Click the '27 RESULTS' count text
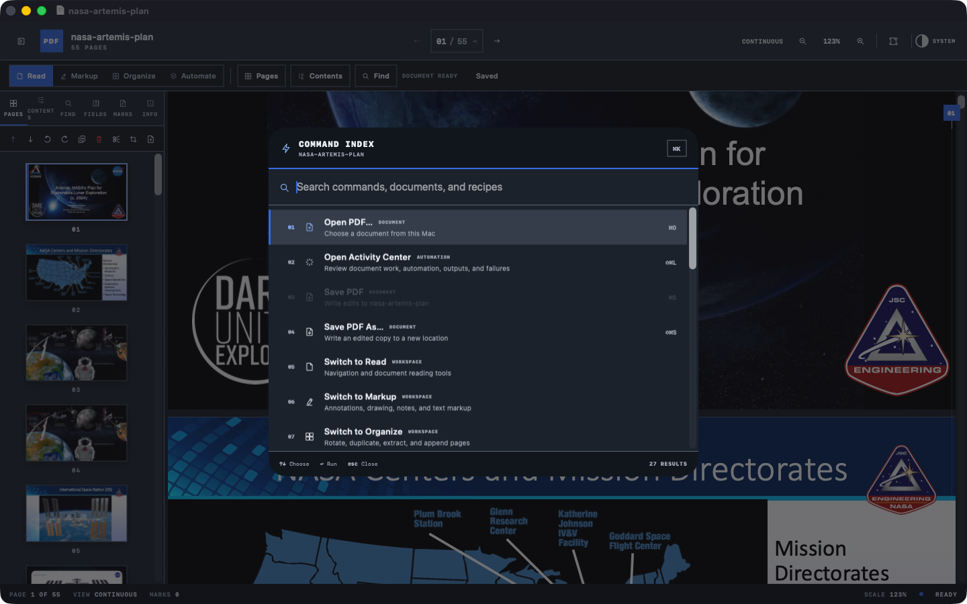967x604 pixels. [668, 464]
